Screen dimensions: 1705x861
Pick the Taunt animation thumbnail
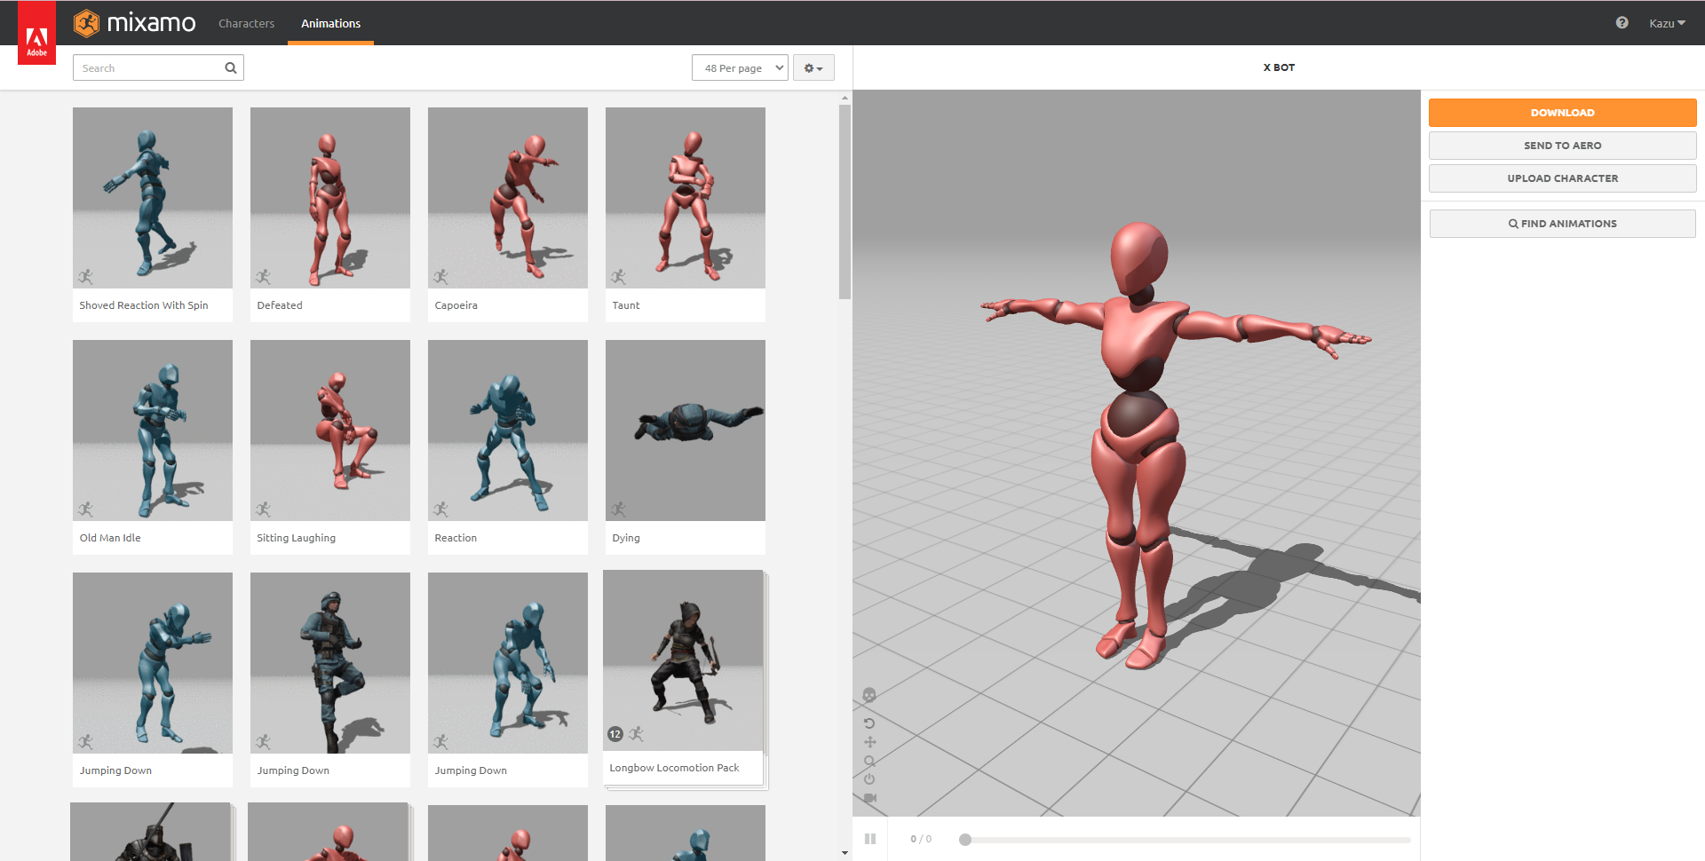coord(686,198)
